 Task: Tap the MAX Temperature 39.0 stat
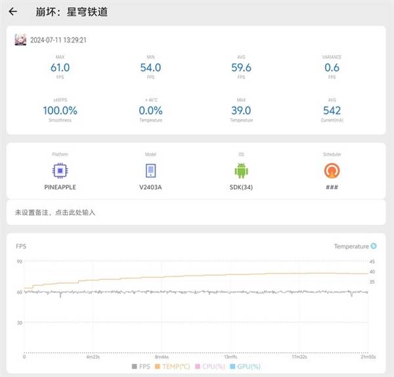pos(242,110)
